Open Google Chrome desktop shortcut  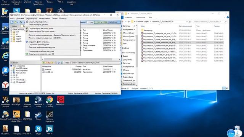click(50, 102)
